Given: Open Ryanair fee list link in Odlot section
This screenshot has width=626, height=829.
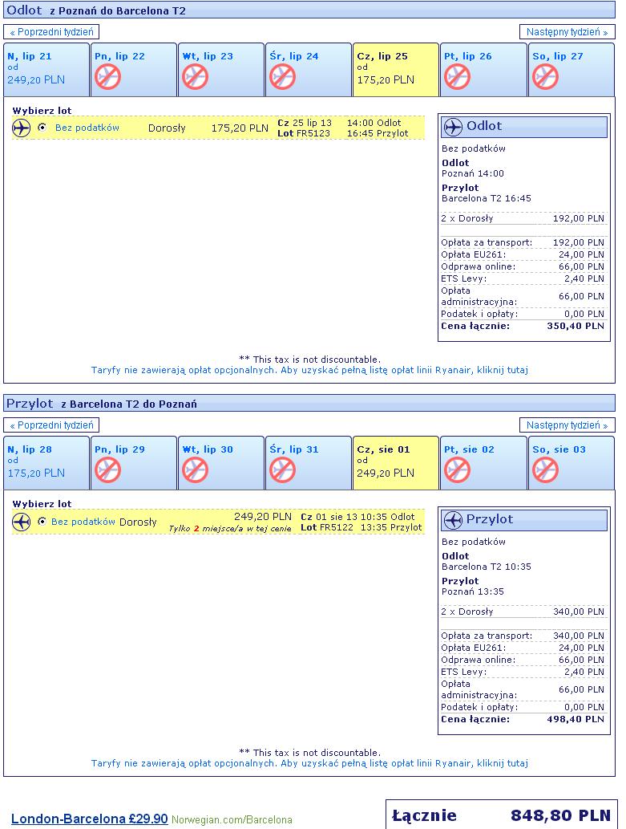Looking at the screenshot, I should 309,370.
